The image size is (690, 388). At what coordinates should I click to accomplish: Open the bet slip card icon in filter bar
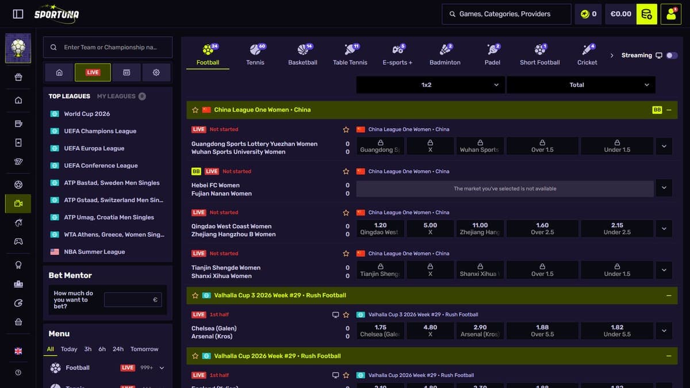(126, 72)
